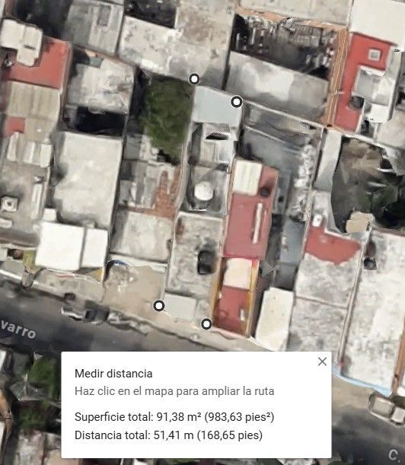Close the Medir distancia panel
The height and width of the screenshot is (465, 405).
point(322,361)
